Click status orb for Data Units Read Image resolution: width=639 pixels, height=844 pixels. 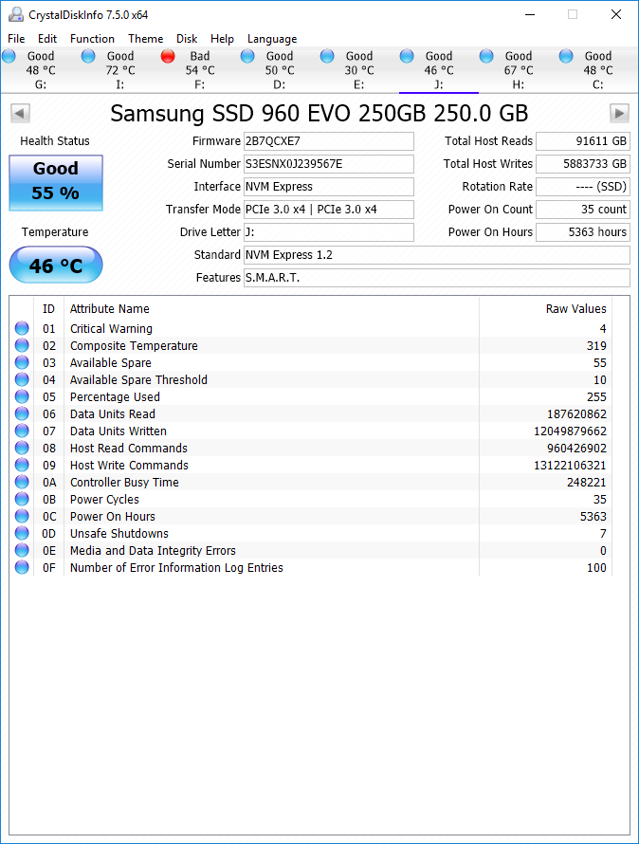(x=22, y=413)
